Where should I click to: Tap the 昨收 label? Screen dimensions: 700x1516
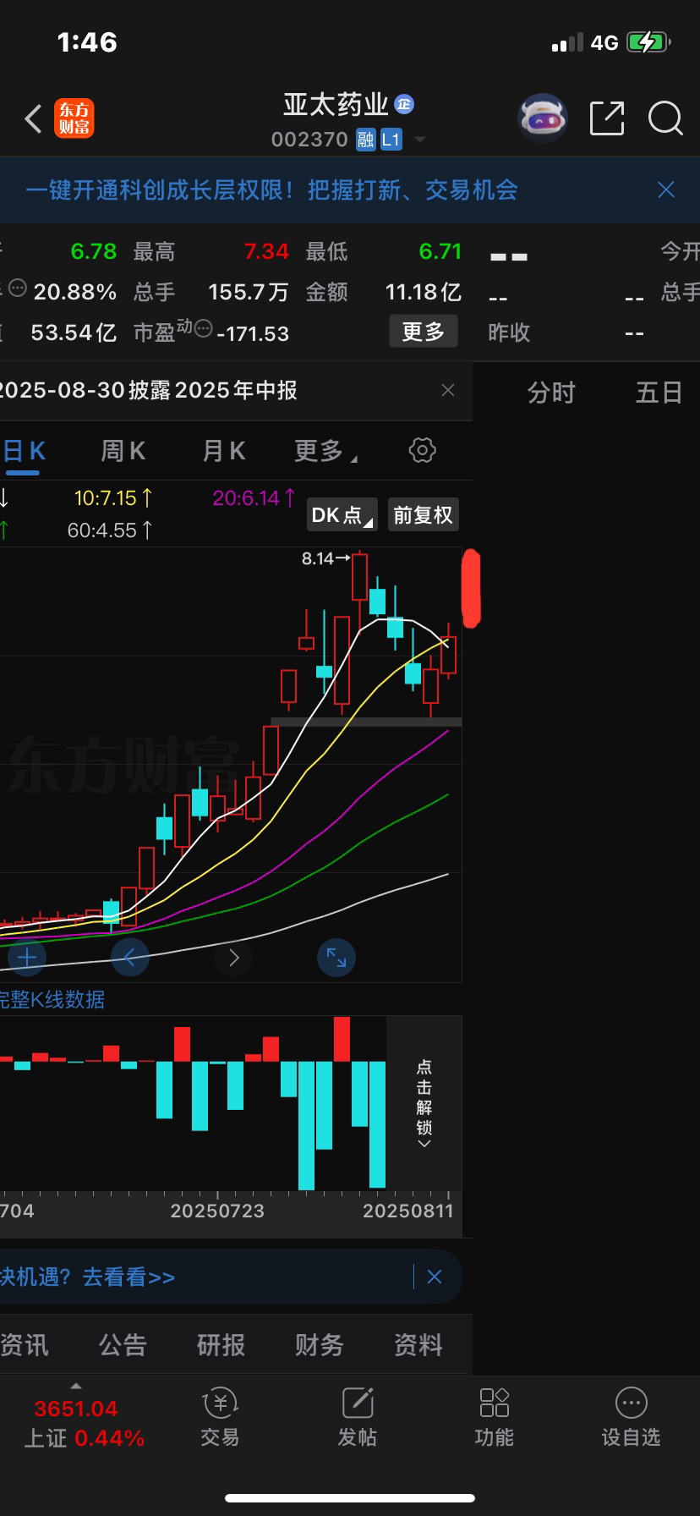click(509, 332)
